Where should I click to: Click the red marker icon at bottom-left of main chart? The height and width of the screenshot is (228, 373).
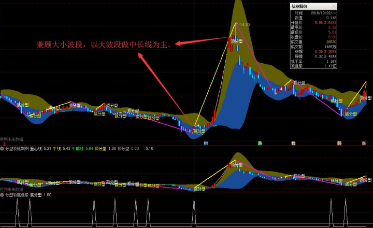pos(4,144)
